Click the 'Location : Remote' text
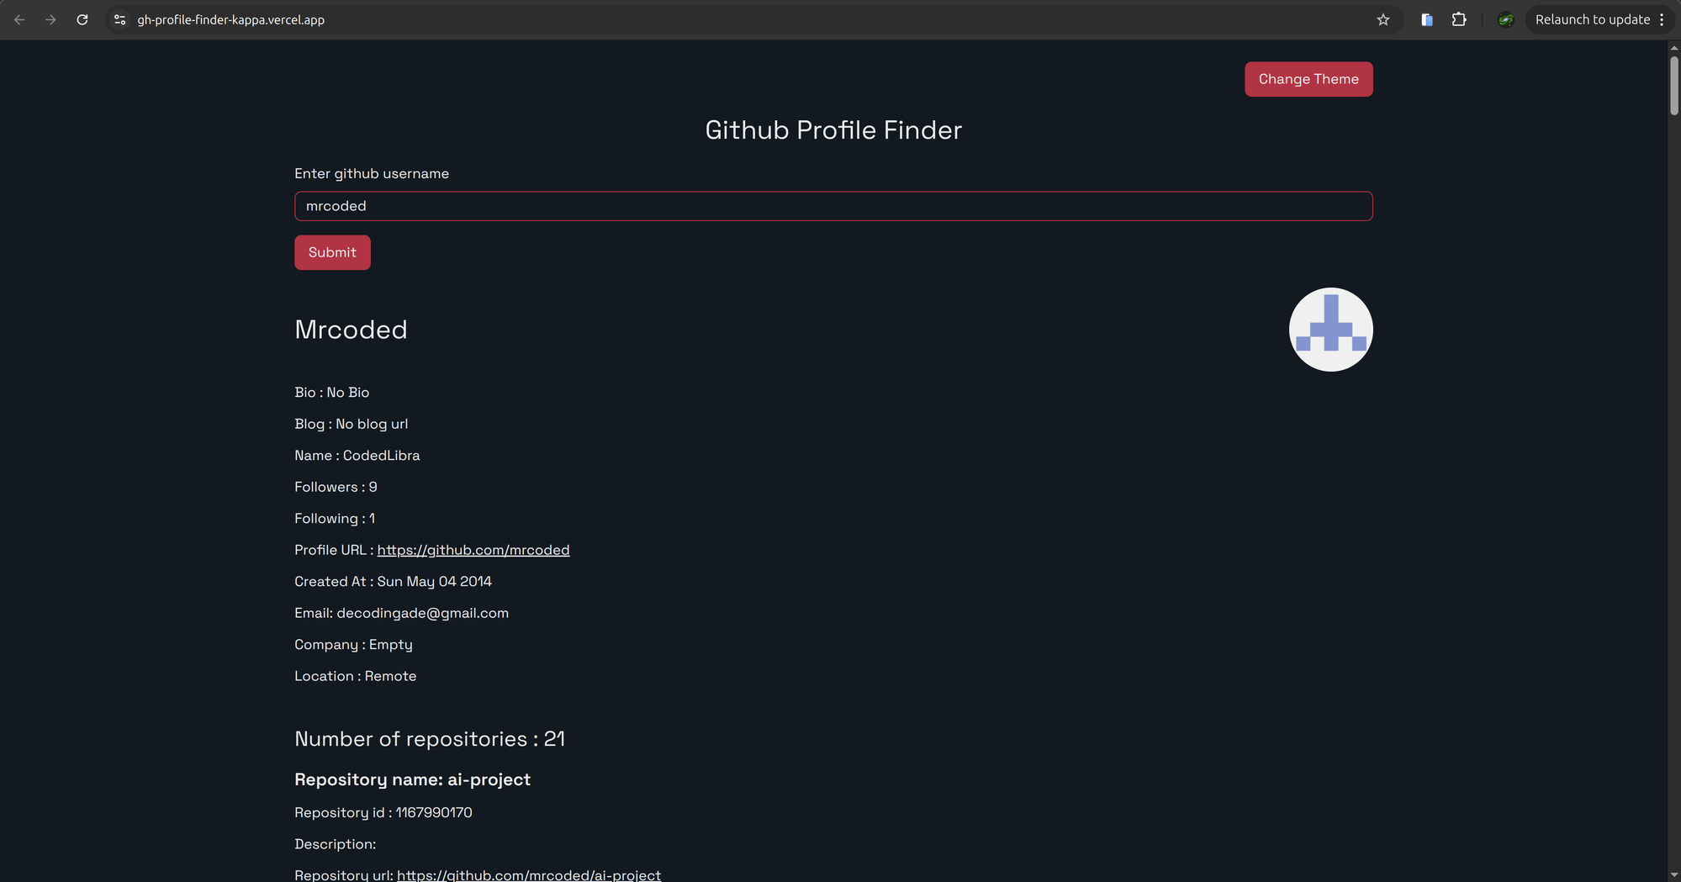 point(355,676)
